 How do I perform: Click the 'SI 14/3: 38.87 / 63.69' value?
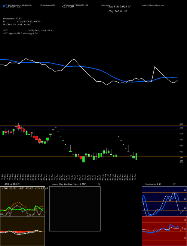click(29, 22)
